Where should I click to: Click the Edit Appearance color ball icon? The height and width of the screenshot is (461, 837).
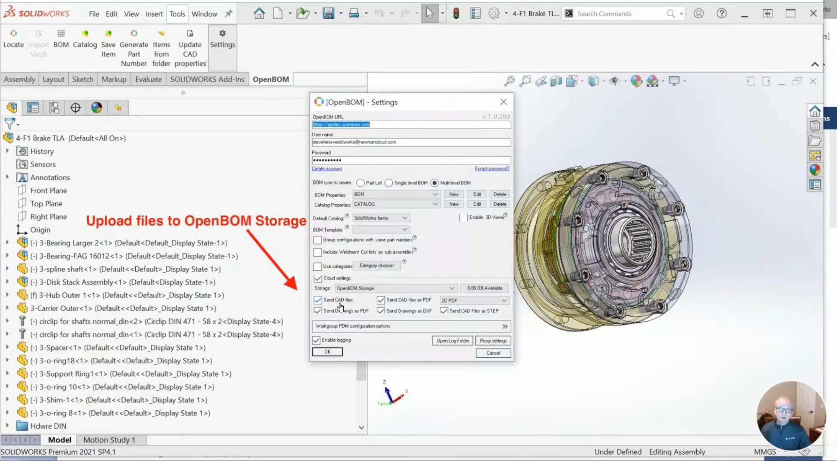click(x=636, y=81)
